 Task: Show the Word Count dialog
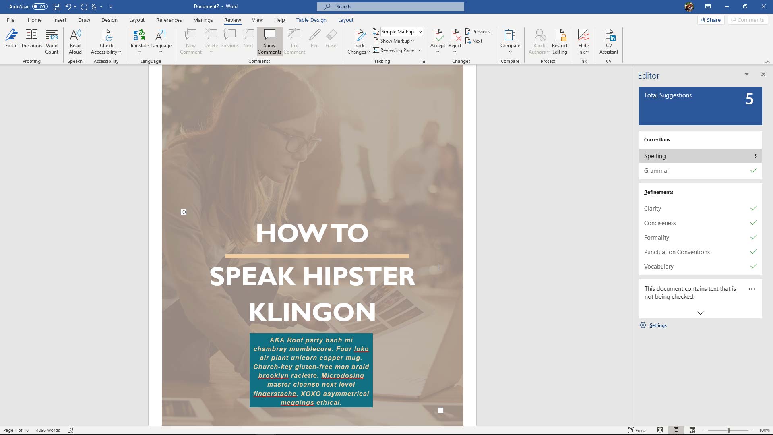[52, 41]
